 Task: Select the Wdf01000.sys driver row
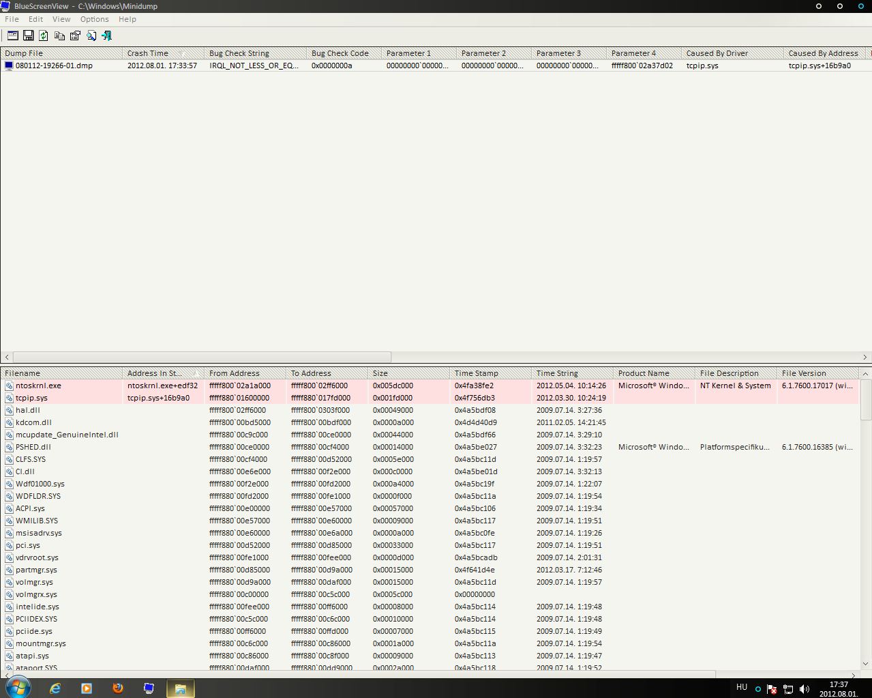click(430, 484)
